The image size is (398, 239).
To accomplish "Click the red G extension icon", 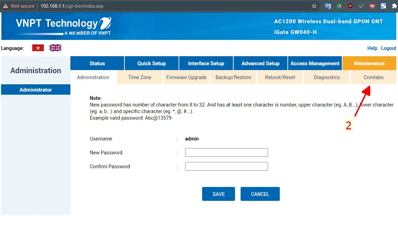I will (x=372, y=6).
